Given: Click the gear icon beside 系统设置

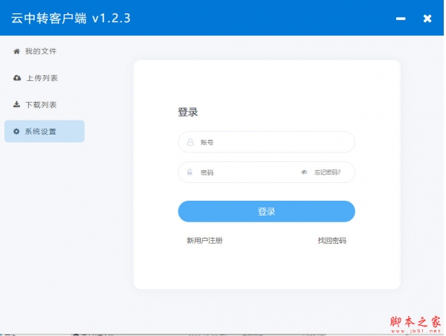Looking at the screenshot, I should click(x=16, y=131).
